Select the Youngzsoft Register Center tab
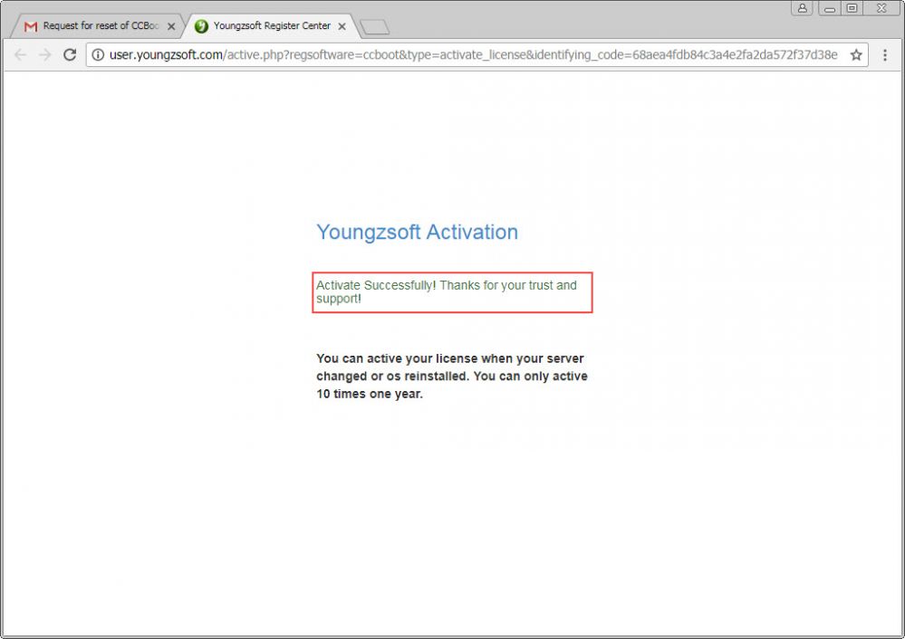This screenshot has width=905, height=639. pyautogui.click(x=271, y=26)
